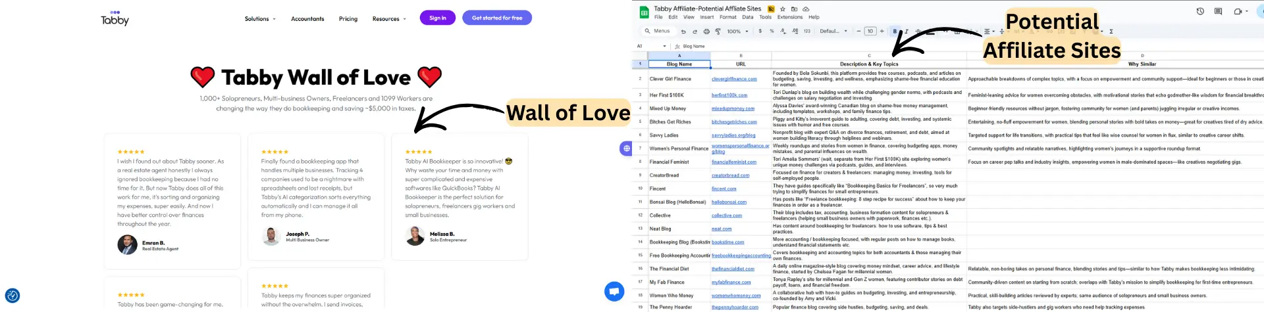The width and height of the screenshot is (1264, 312).
Task: Open the chat bubble widget on Tabby site
Action: tap(614, 290)
